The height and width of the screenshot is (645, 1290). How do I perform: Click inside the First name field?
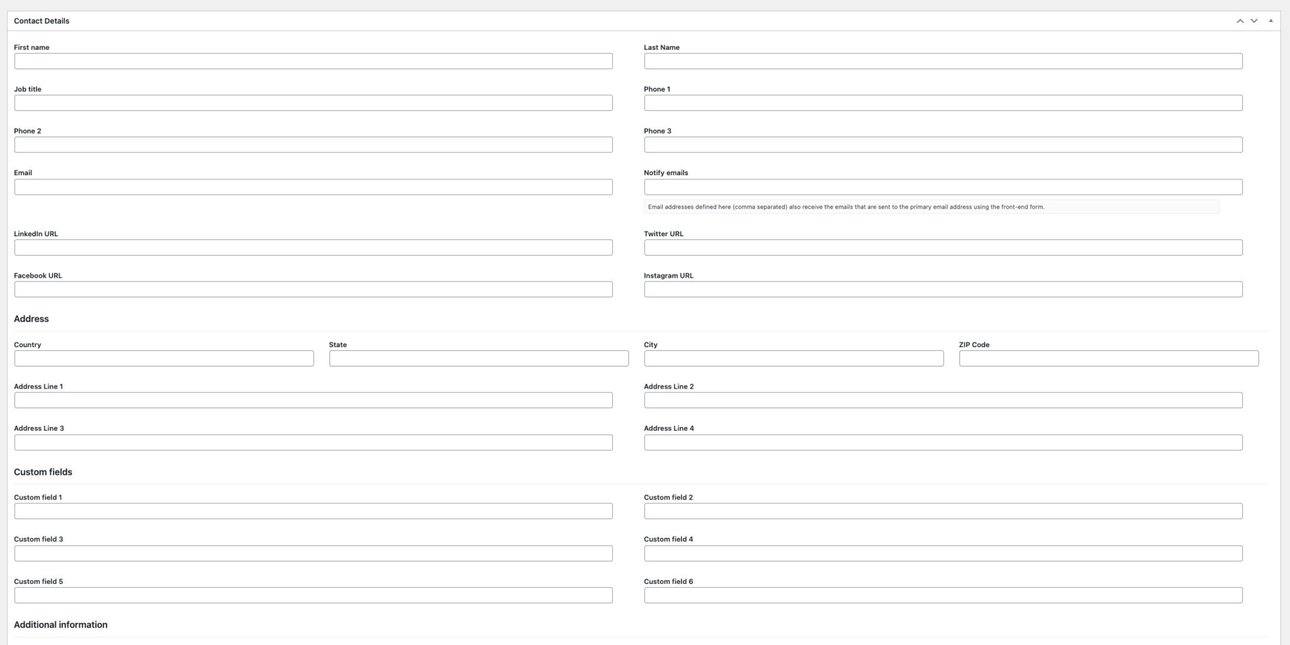tap(313, 61)
